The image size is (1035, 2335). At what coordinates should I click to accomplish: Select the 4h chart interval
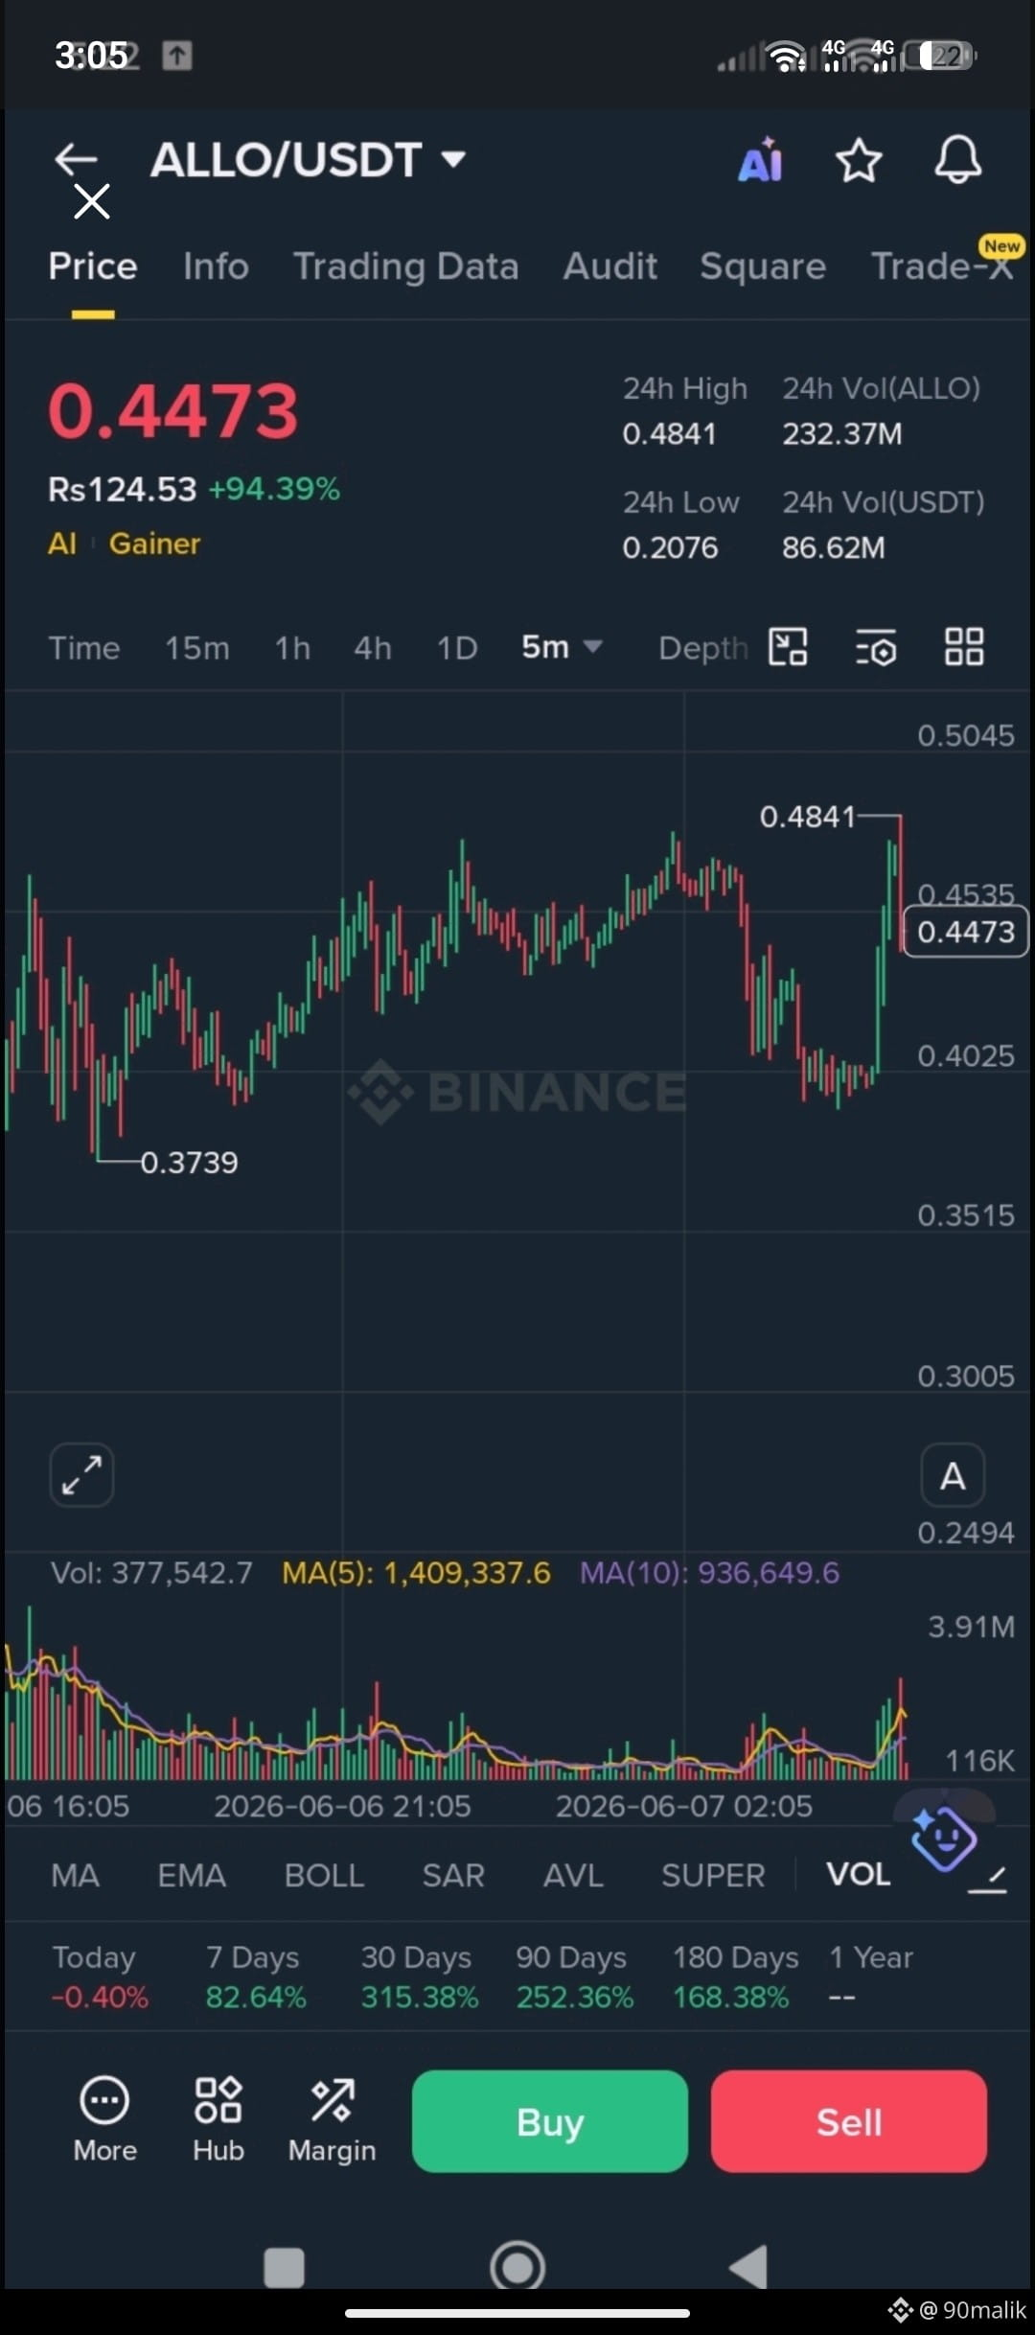[x=373, y=648]
